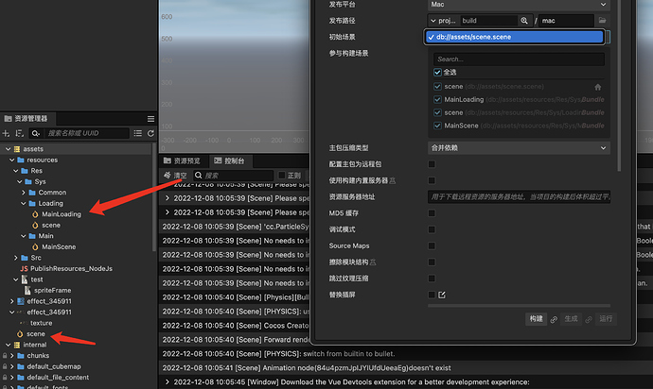
Task: Toggle the 全选 select-all checkbox
Action: pyautogui.click(x=437, y=73)
